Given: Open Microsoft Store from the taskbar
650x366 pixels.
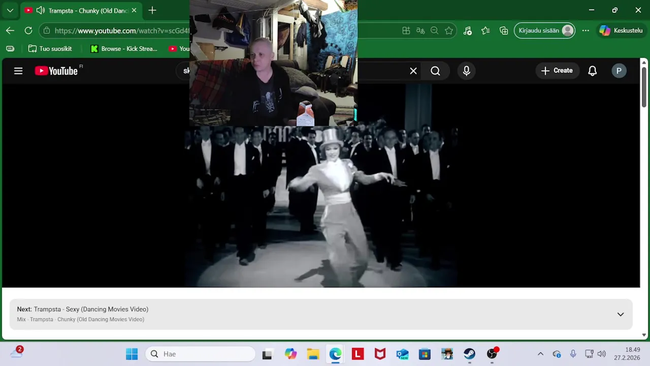Looking at the screenshot, I should (x=425, y=354).
